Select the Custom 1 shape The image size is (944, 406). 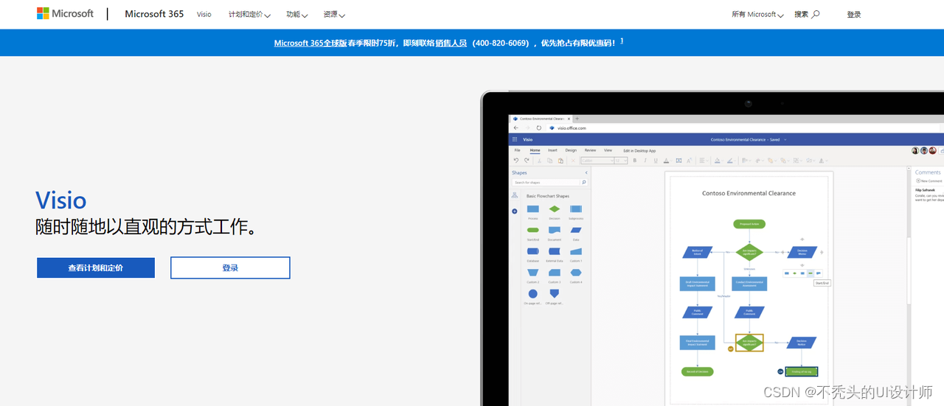pos(576,251)
